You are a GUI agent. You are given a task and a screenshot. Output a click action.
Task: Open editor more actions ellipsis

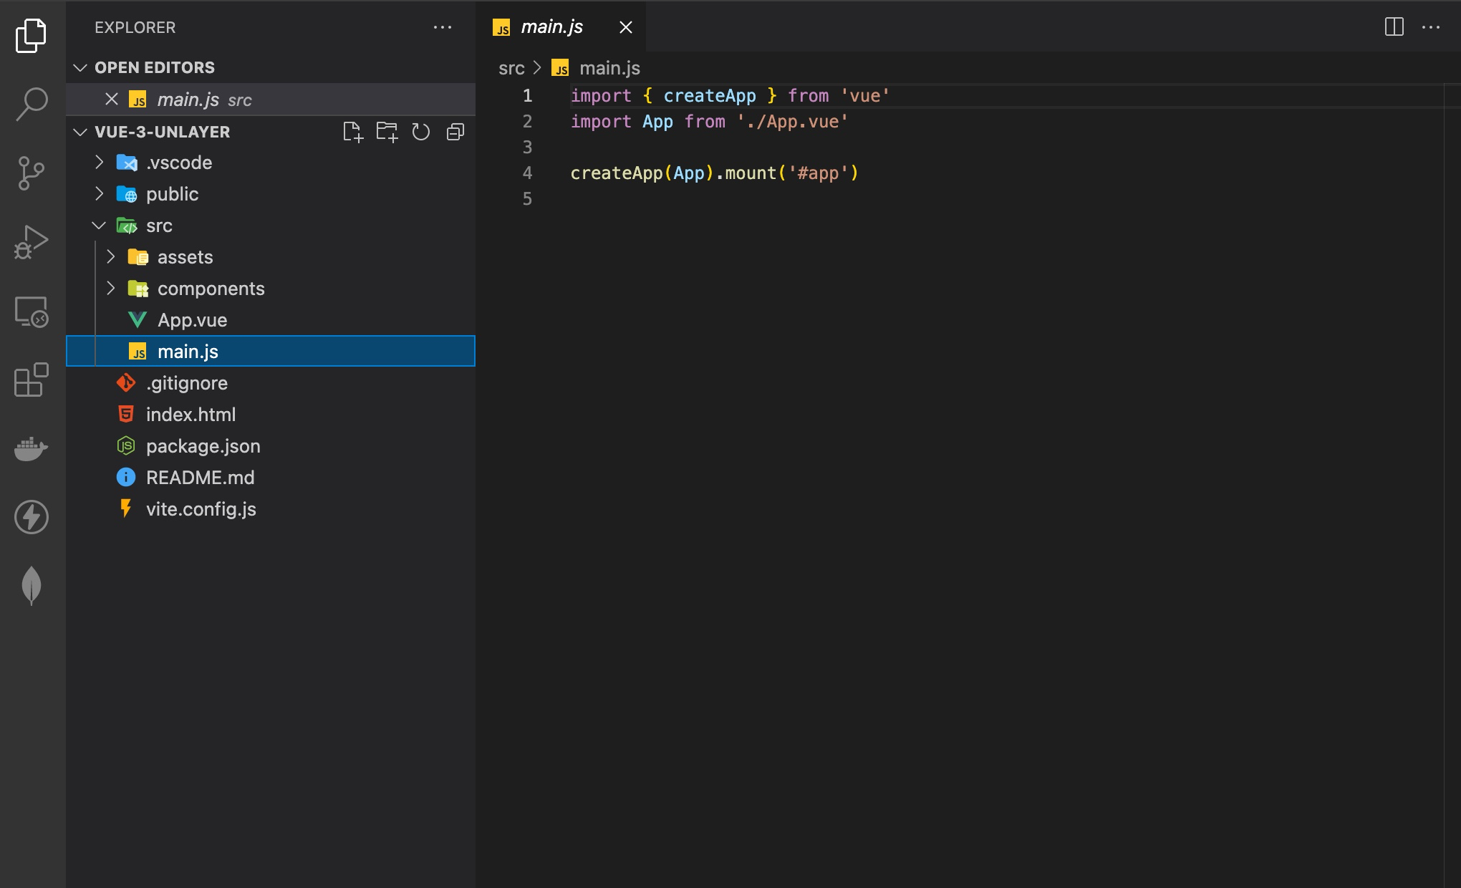(x=1430, y=27)
